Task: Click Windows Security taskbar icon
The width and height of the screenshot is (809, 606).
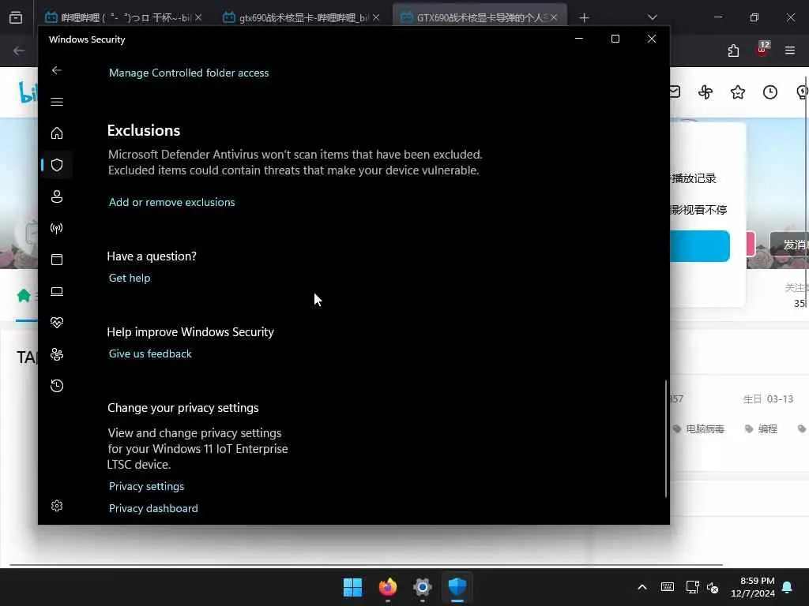Action: click(x=457, y=587)
